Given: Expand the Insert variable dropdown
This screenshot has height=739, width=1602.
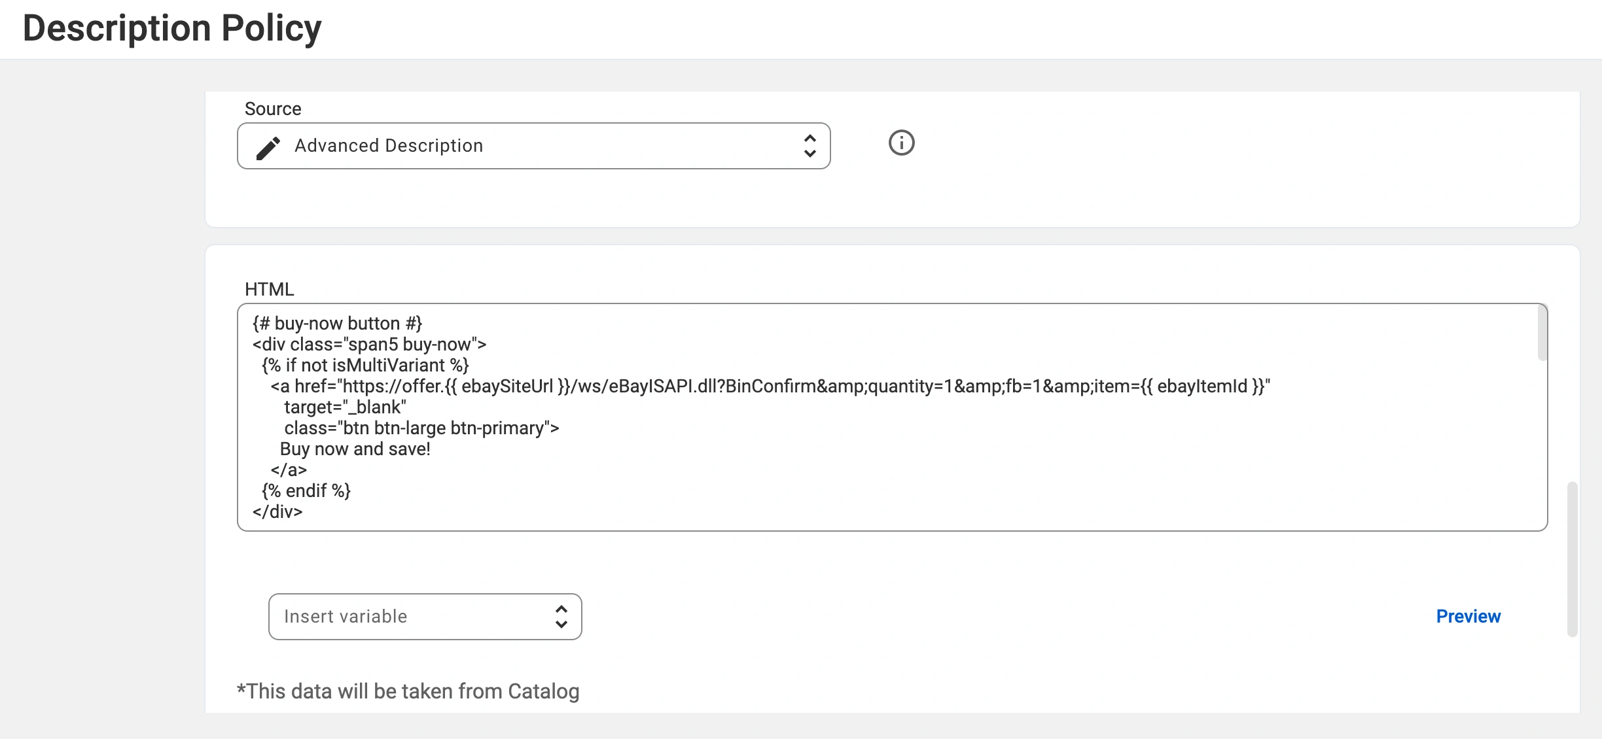Looking at the screenshot, I should [424, 617].
